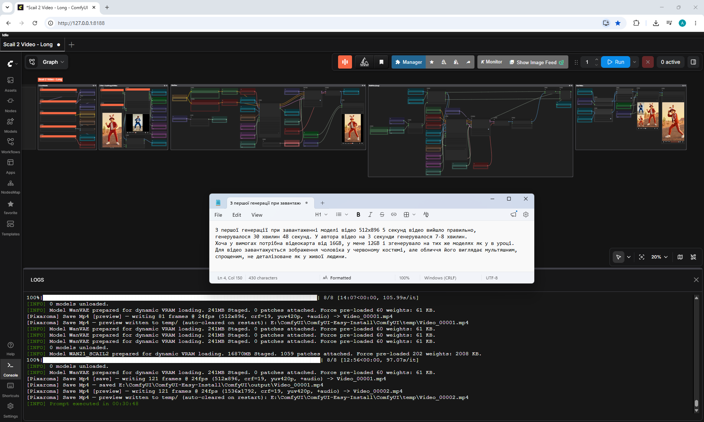Screen dimensions: 704x422
Task: Add a new workflow tab in ComfyUI
Action: coord(71,44)
